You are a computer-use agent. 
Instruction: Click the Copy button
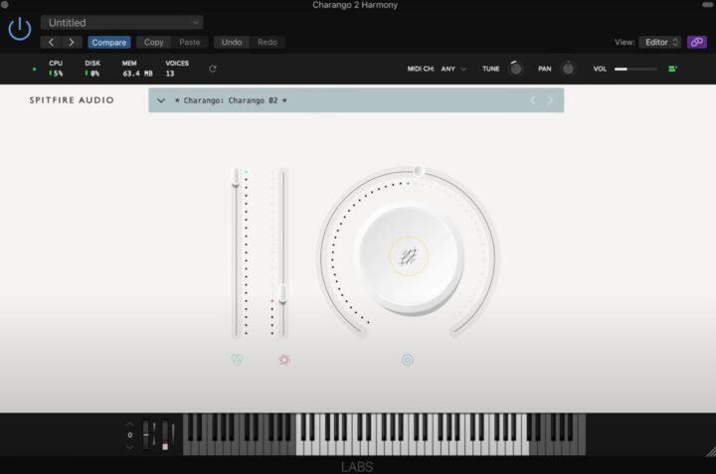tap(154, 42)
